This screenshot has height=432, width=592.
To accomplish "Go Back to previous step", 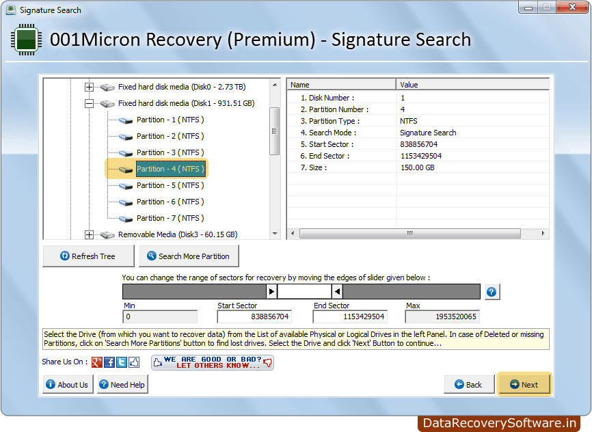I will [x=469, y=384].
